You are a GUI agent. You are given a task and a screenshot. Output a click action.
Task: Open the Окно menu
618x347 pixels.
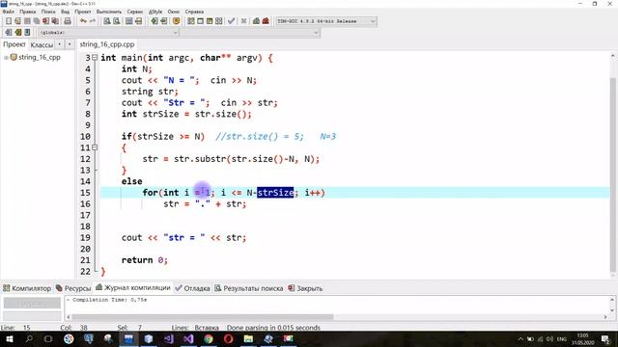(x=174, y=12)
